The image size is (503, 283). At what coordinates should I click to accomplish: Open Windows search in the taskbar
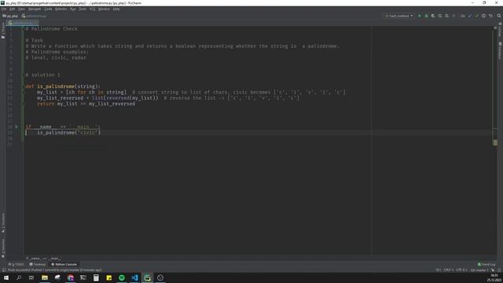[19, 277]
